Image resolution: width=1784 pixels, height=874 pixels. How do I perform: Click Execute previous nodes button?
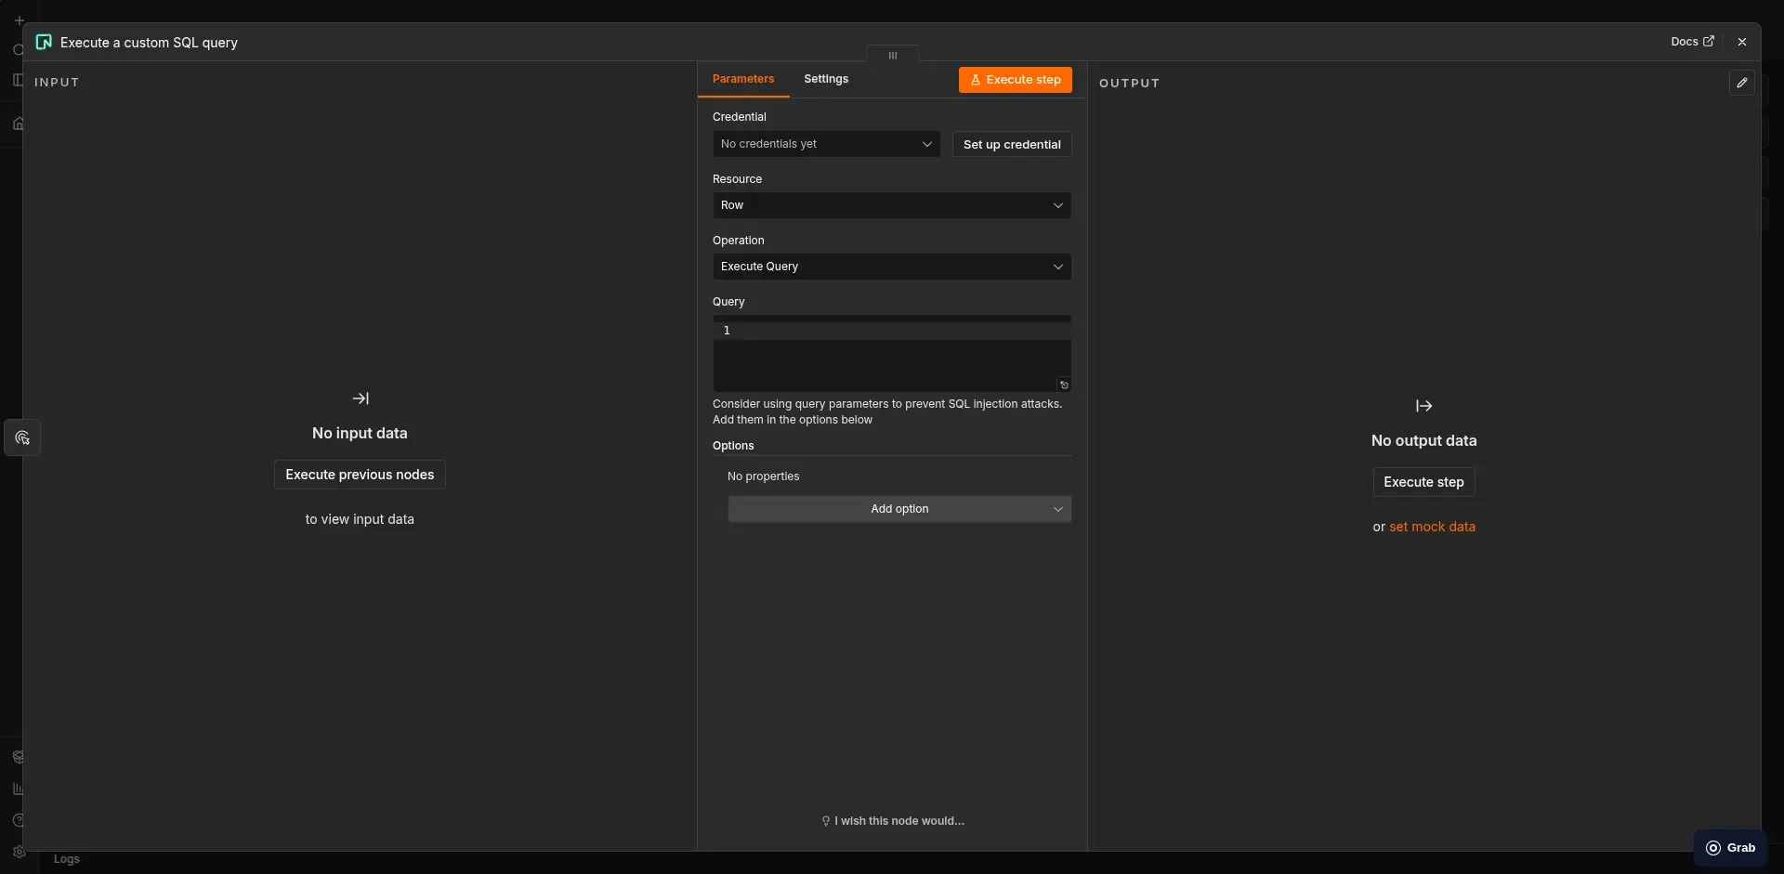(x=360, y=475)
